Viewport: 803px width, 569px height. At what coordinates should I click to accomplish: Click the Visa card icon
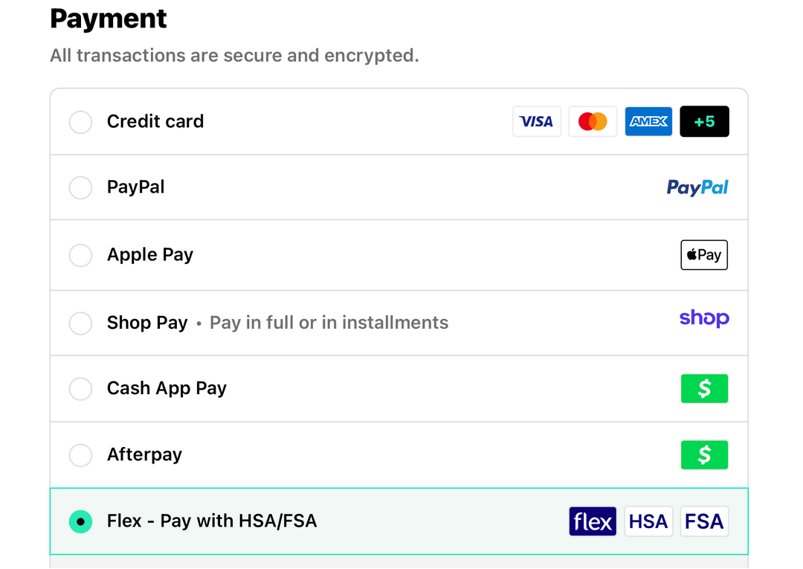537,121
